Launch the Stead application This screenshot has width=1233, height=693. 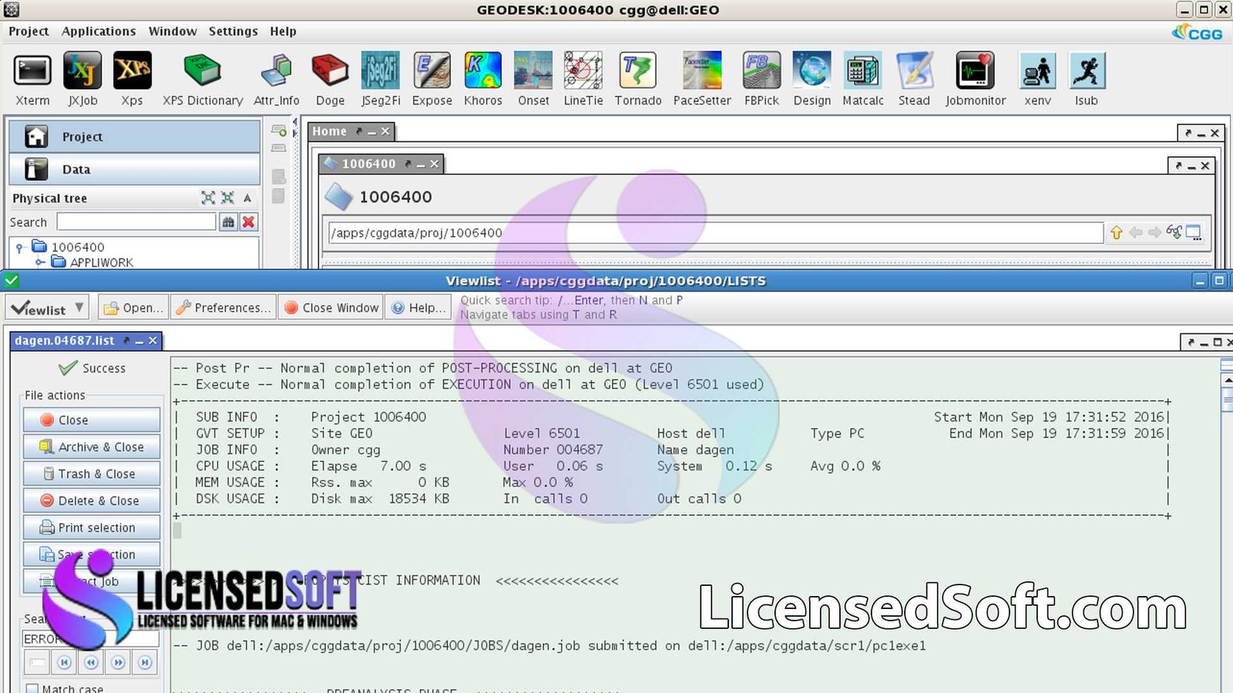pos(914,79)
